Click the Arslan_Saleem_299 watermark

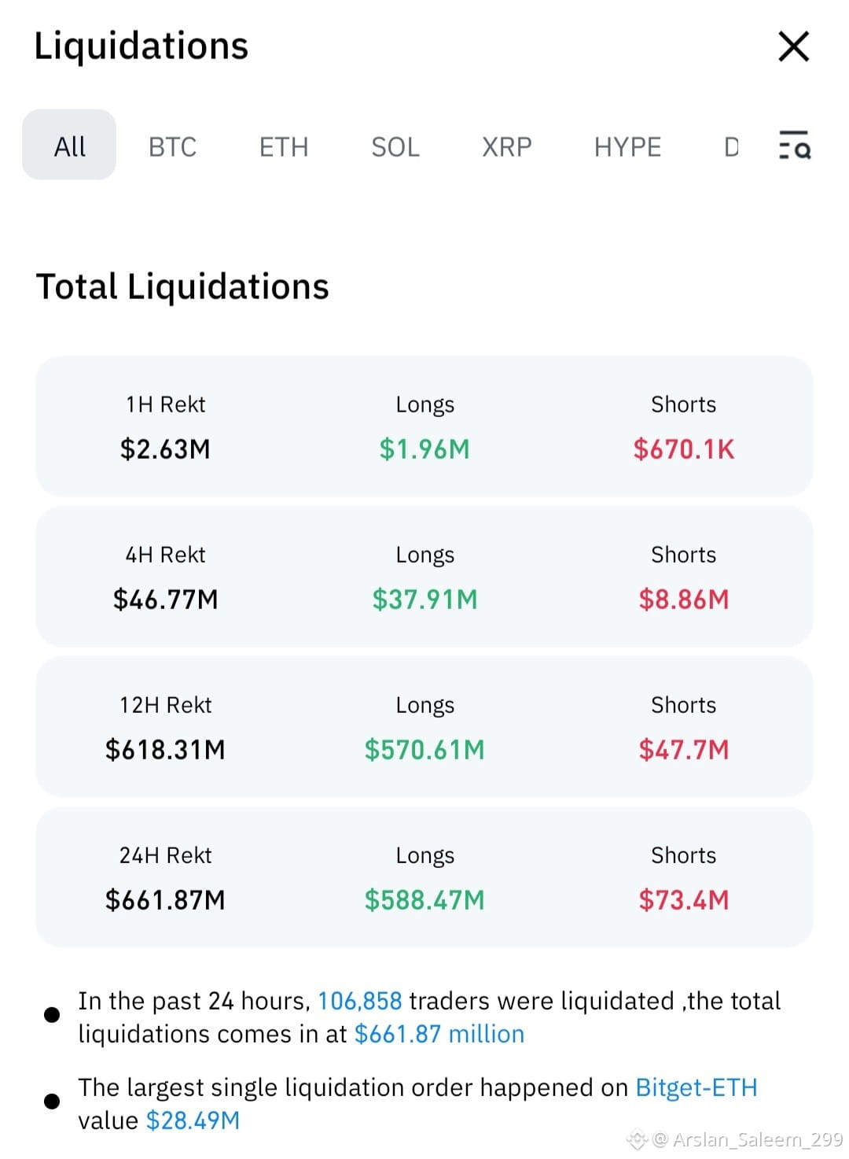pyautogui.click(x=748, y=1139)
